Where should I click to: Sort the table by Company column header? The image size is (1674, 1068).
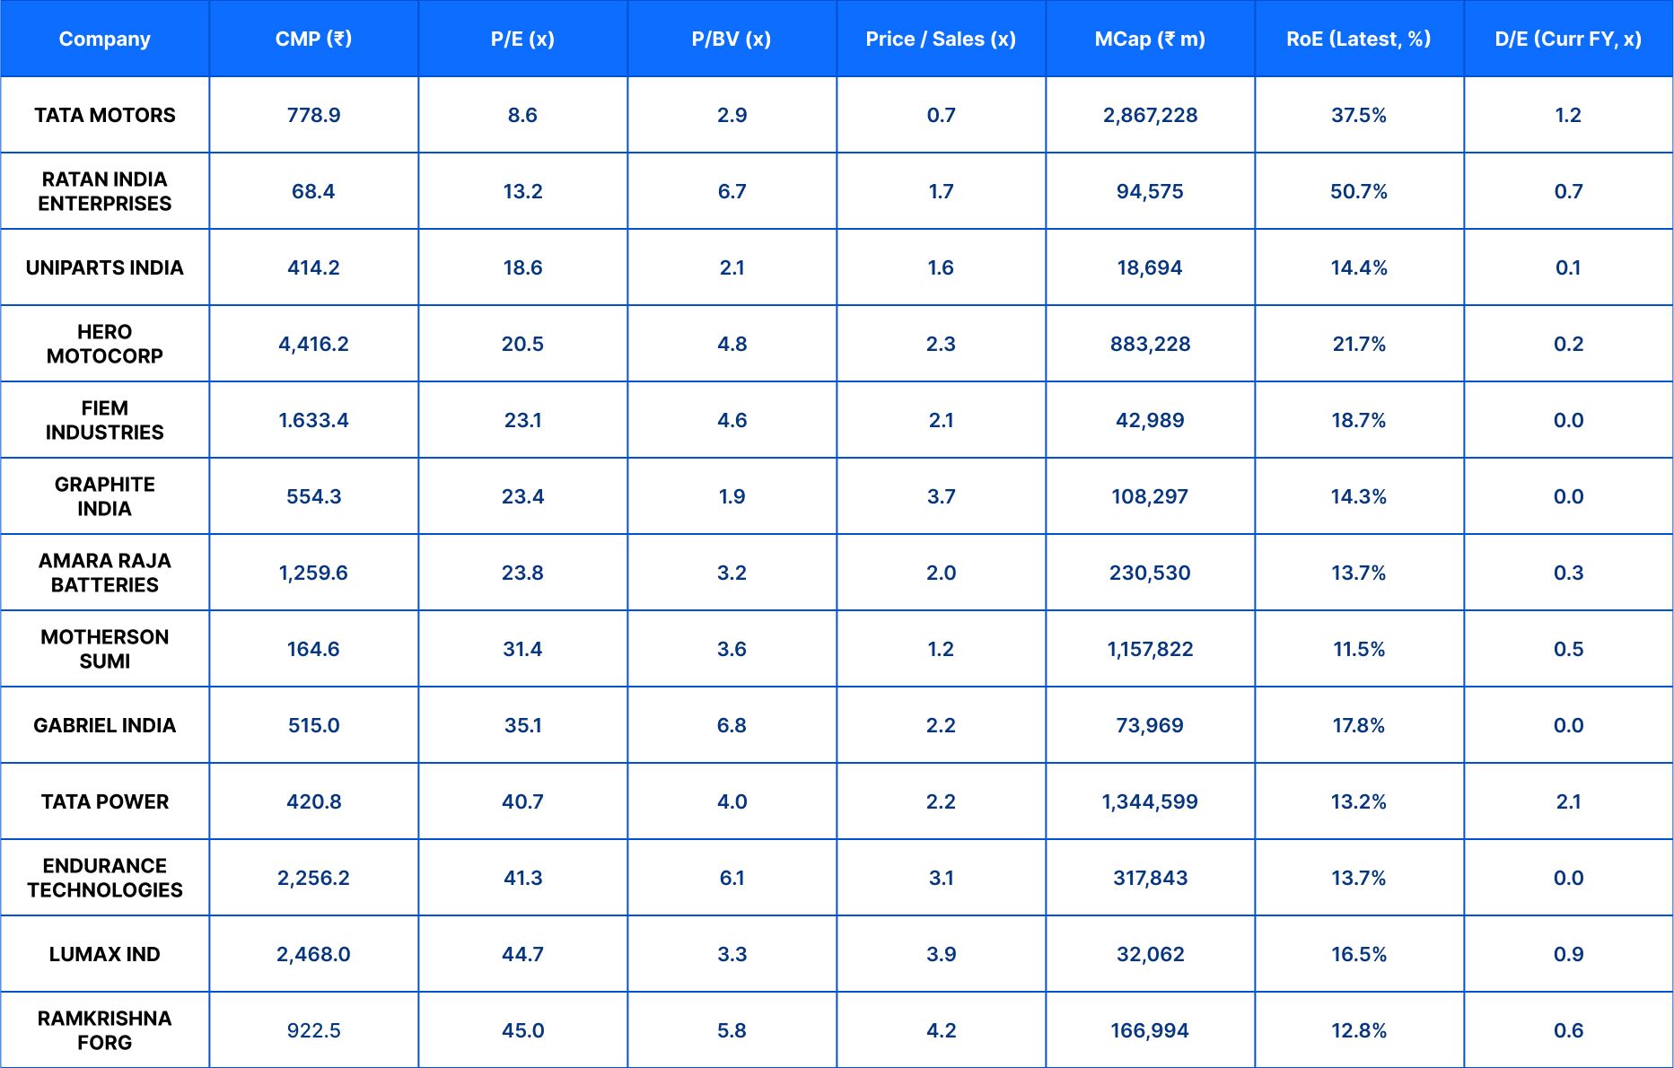pyautogui.click(x=104, y=39)
